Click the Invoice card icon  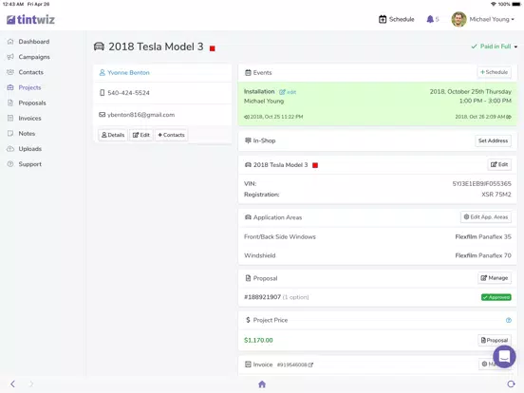tap(248, 365)
